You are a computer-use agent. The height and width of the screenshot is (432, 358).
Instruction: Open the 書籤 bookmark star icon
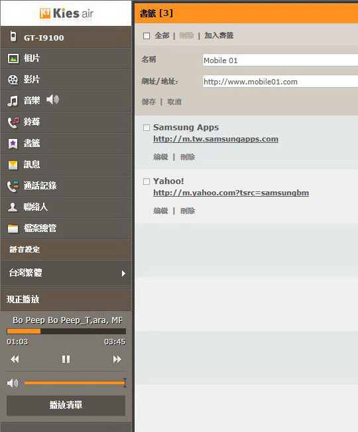(13, 144)
